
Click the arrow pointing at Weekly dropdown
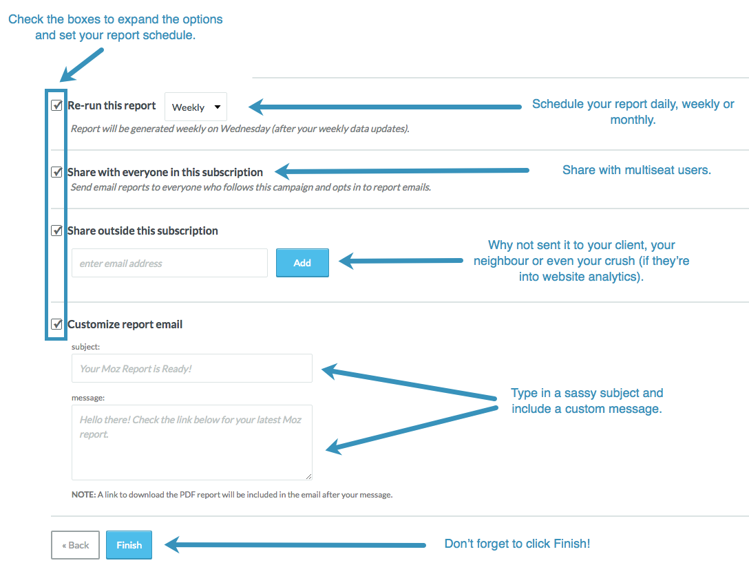click(x=385, y=107)
